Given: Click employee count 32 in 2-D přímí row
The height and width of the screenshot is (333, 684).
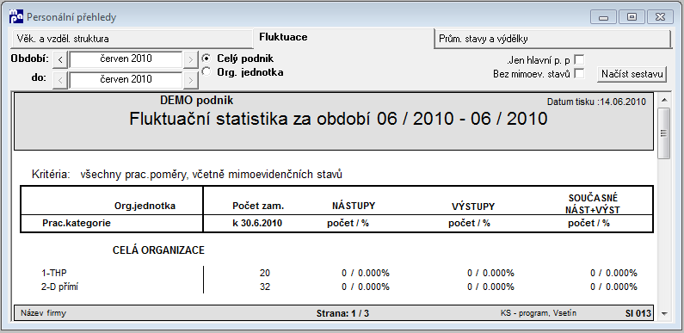Looking at the screenshot, I should coord(265,287).
